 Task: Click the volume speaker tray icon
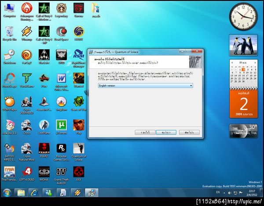[x=230, y=193]
